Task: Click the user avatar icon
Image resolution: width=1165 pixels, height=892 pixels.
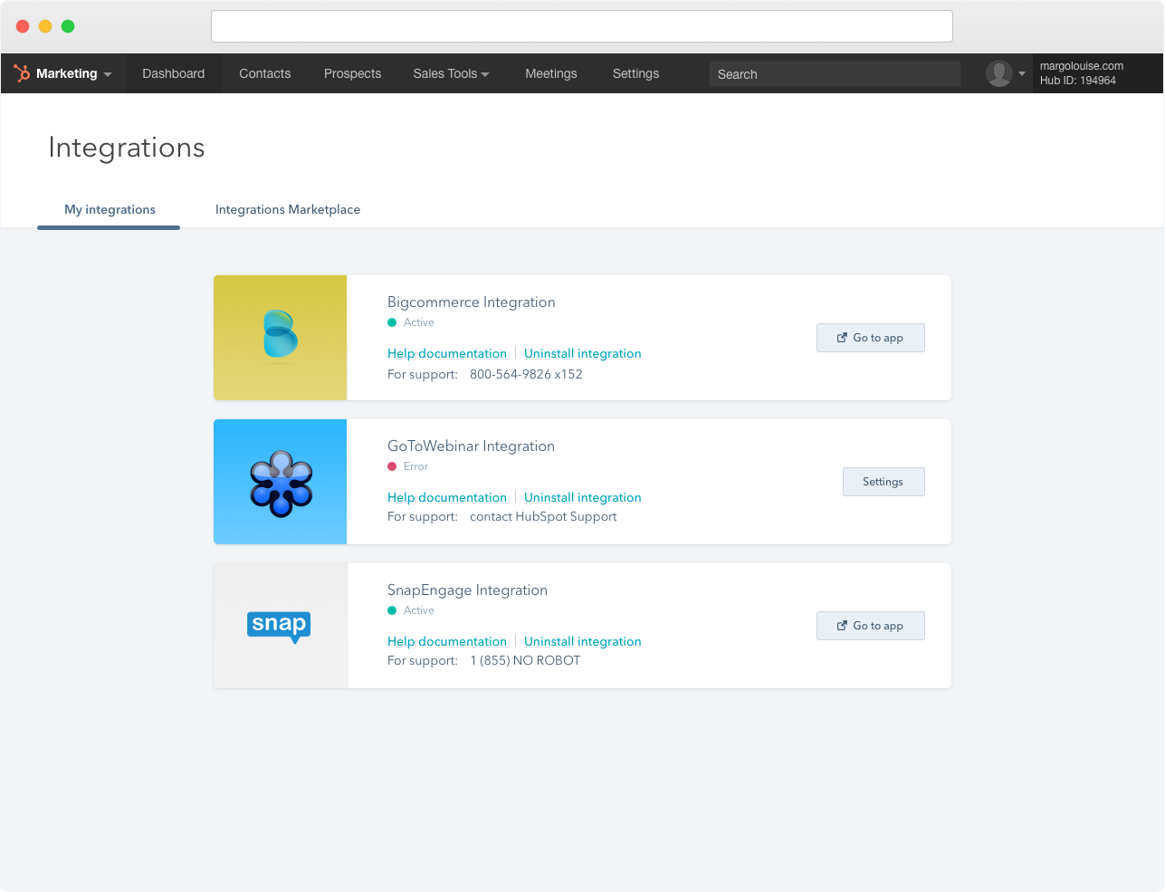Action: coord(999,73)
